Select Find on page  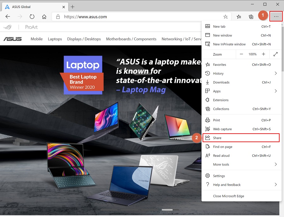click(241, 147)
